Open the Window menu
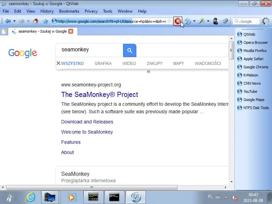Viewport: 272px width, 204px height. 125,11
